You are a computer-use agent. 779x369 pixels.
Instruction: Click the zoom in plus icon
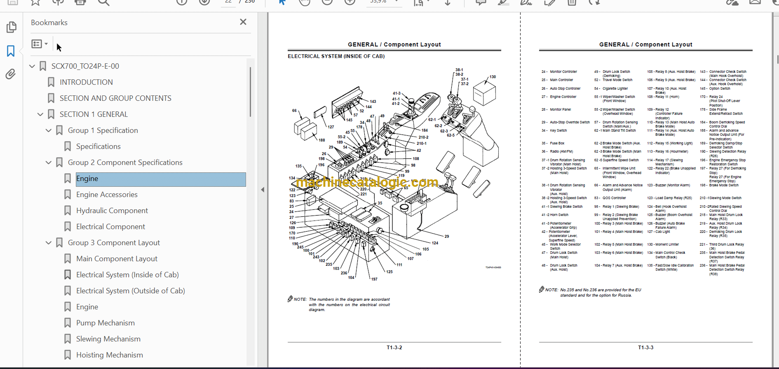[350, 2]
